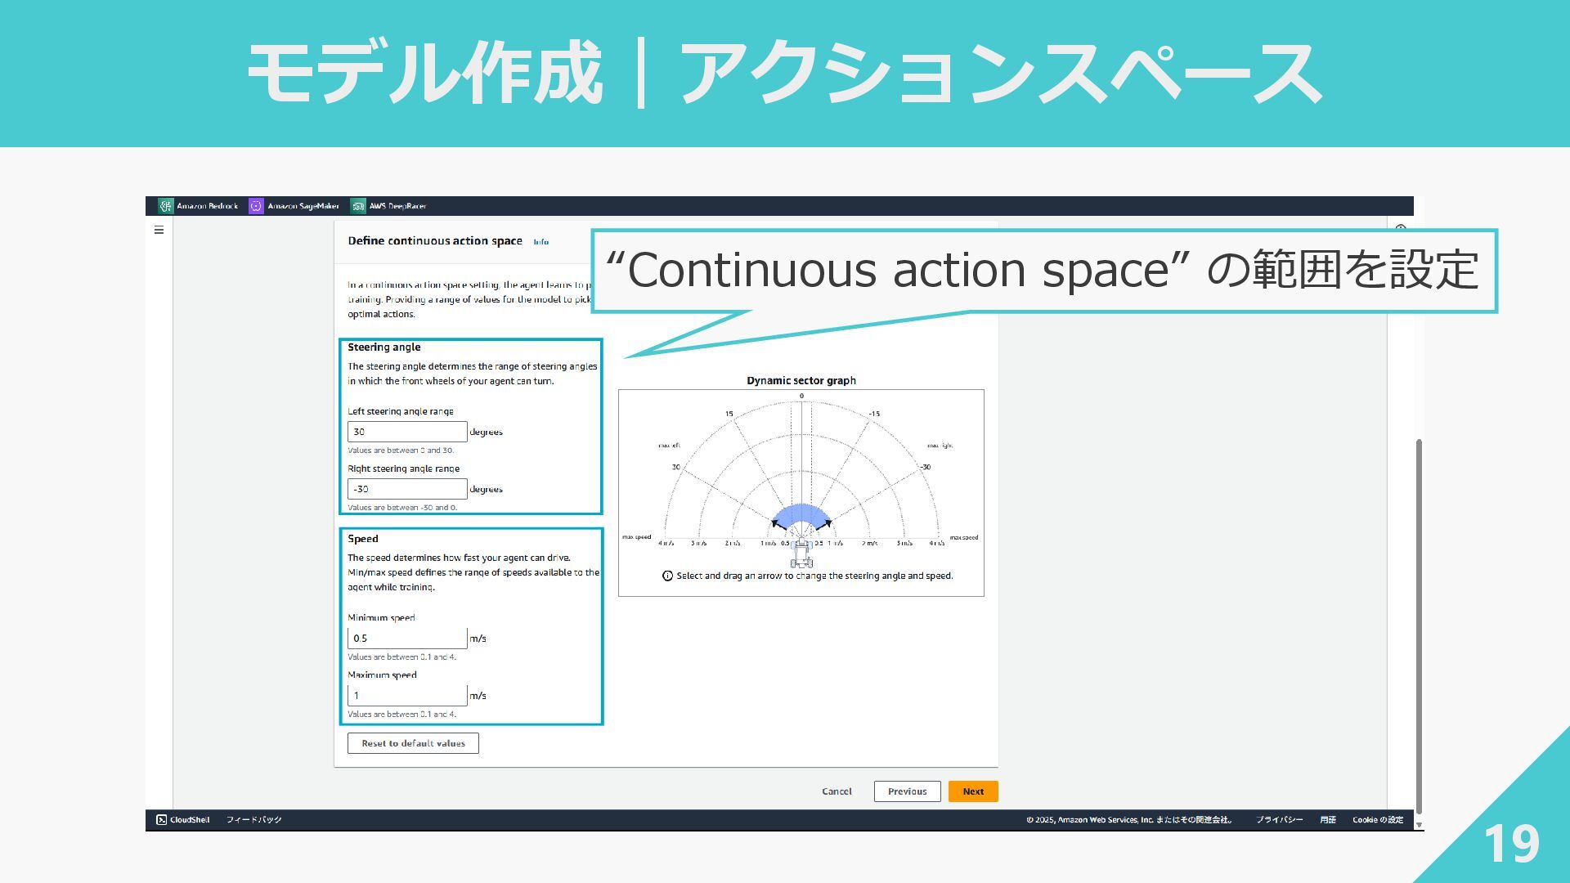The height and width of the screenshot is (883, 1570).
Task: Click the Info link beside heading
Action: point(541,242)
